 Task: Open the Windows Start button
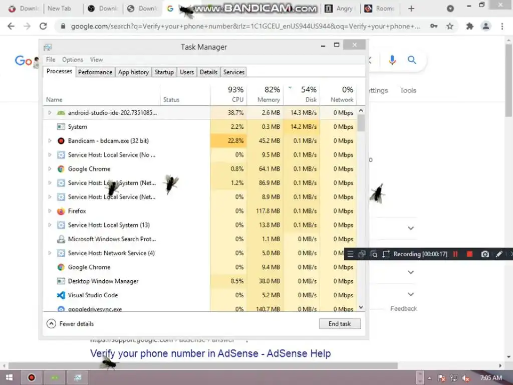pos(9,377)
